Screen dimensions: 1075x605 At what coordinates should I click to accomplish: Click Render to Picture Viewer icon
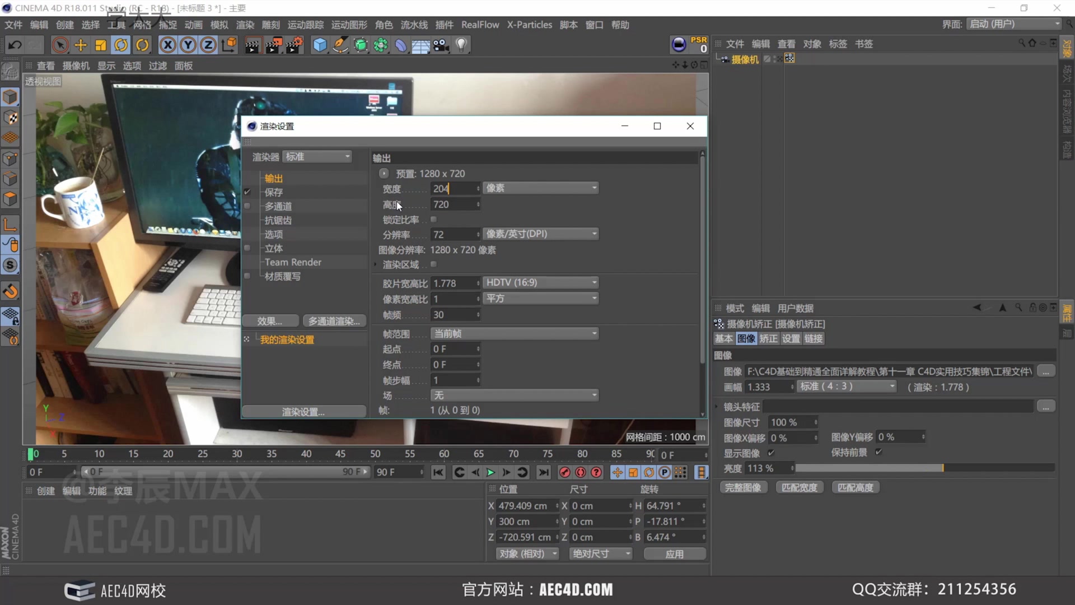coord(273,45)
